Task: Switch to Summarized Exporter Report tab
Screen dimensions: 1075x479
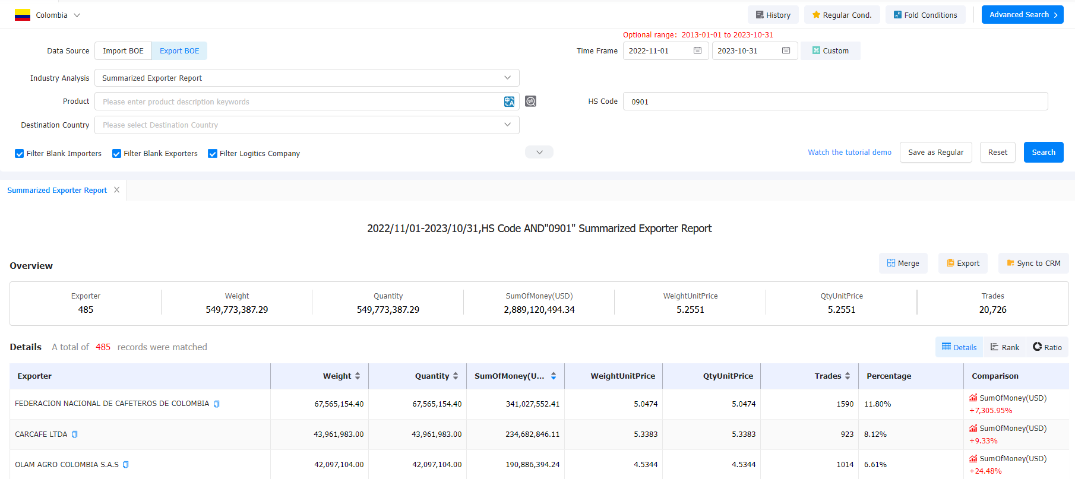Action: (x=57, y=191)
